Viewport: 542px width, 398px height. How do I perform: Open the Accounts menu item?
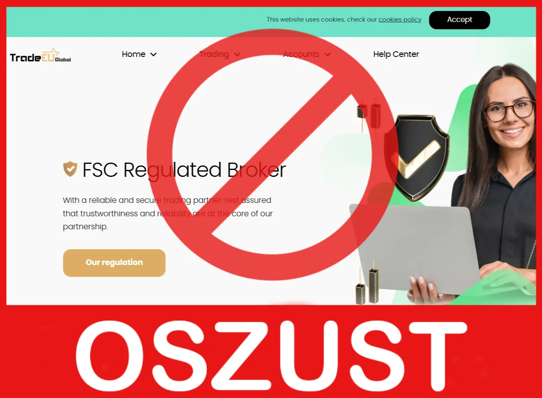(x=301, y=54)
